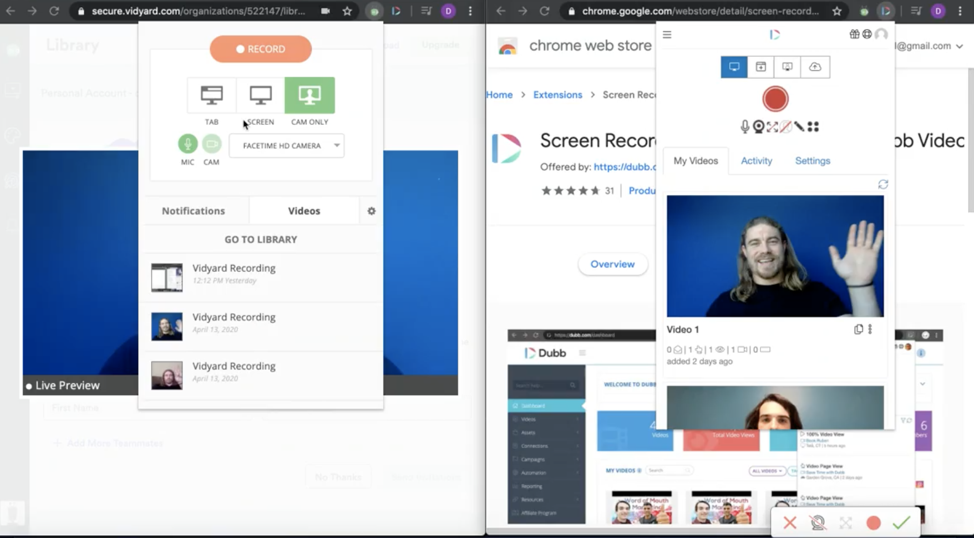Screen dimensions: 974x538
Task: Bookmark the Chrome Web Store page
Action: [x=837, y=11]
